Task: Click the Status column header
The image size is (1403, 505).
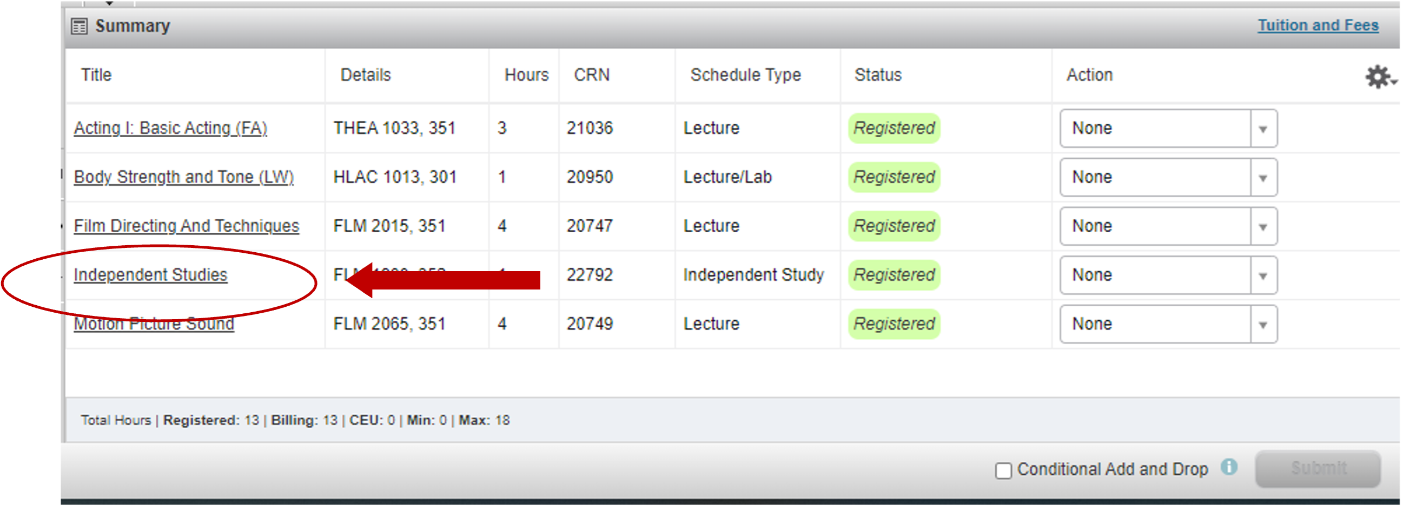Action: (877, 75)
